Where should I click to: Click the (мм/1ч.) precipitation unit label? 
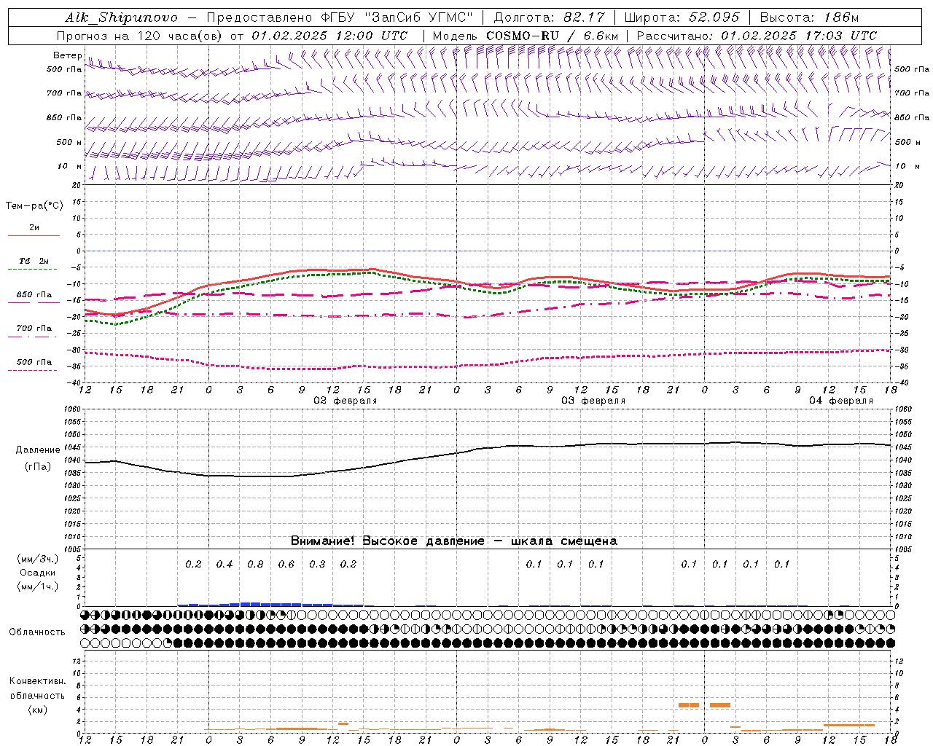38,586
